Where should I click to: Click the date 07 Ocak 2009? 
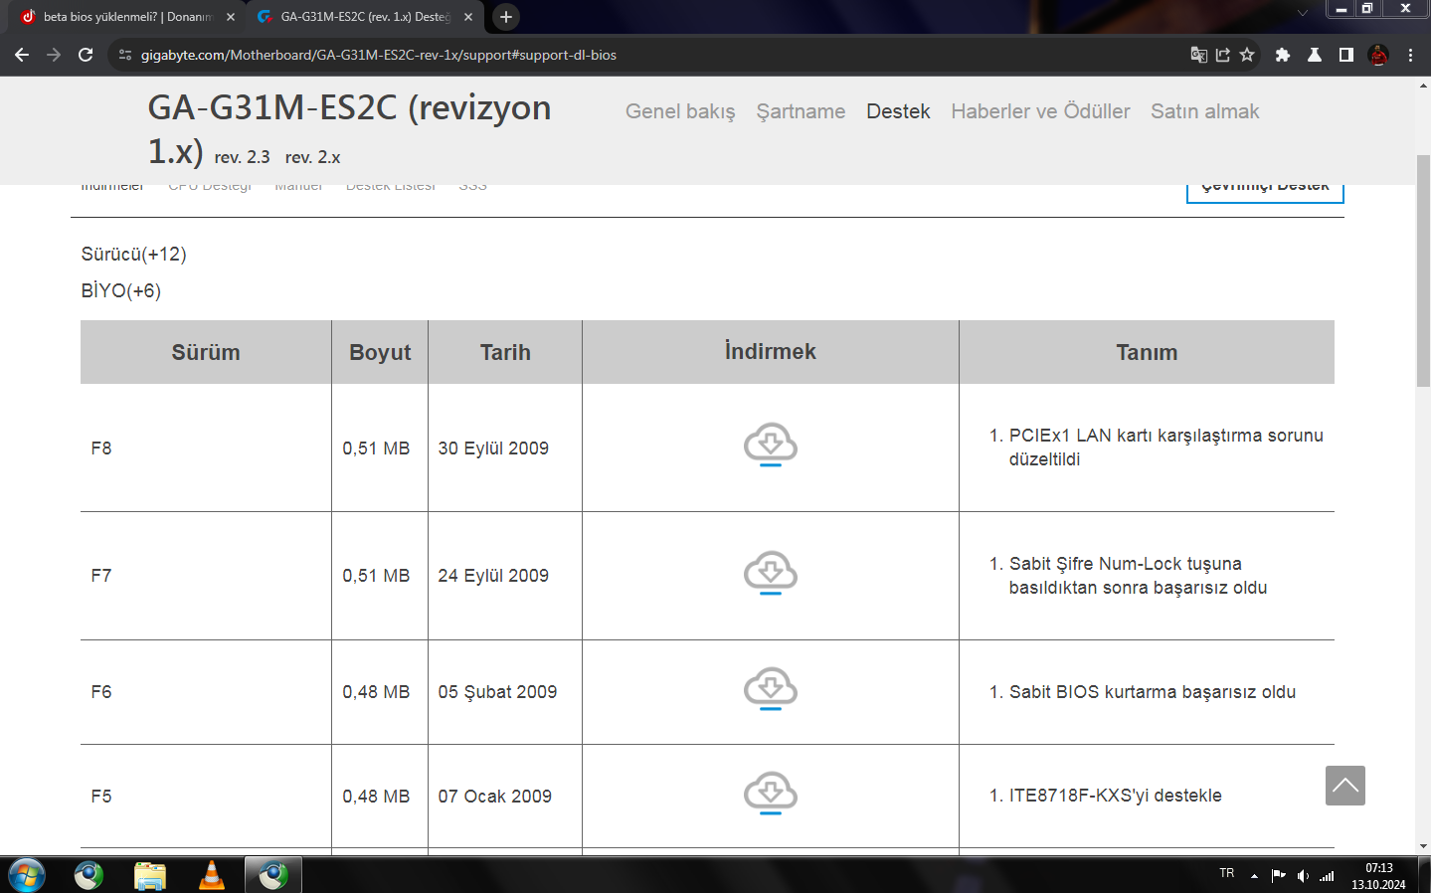coord(495,797)
